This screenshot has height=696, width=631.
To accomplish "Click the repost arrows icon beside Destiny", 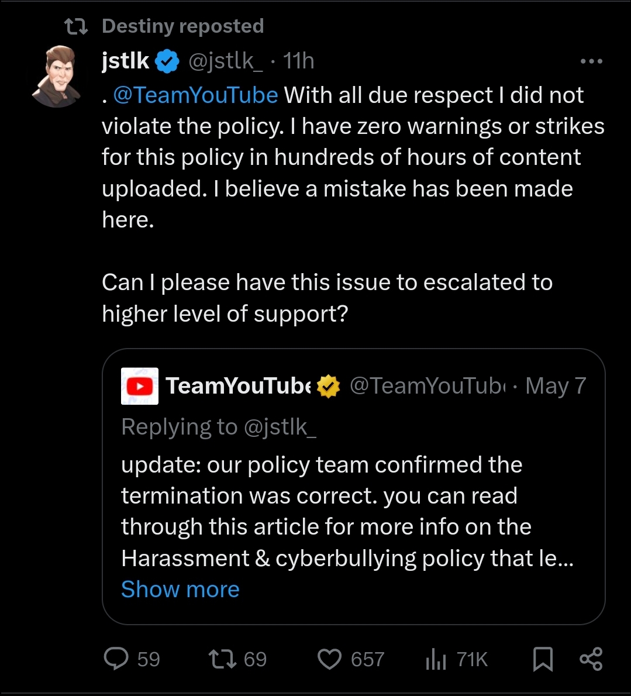I will [76, 26].
